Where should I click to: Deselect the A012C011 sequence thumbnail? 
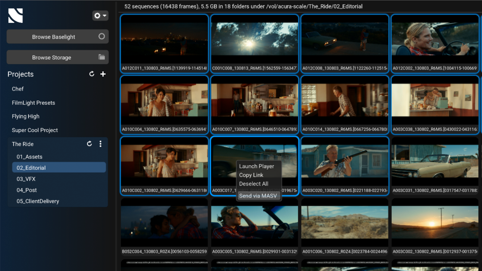[x=164, y=43]
